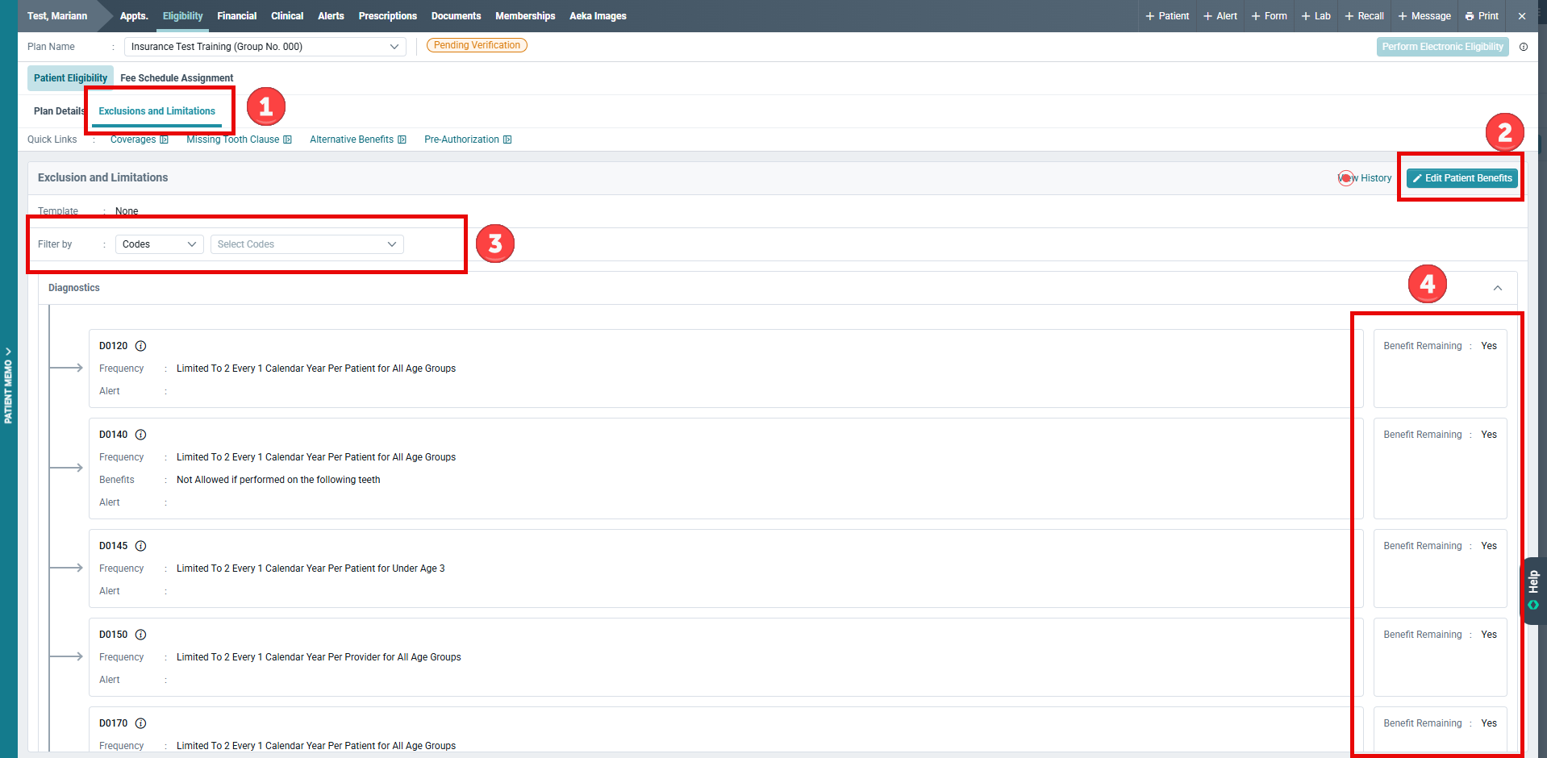This screenshot has width=1547, height=758.
Task: Switch to the Memberships tab
Action: click(525, 16)
